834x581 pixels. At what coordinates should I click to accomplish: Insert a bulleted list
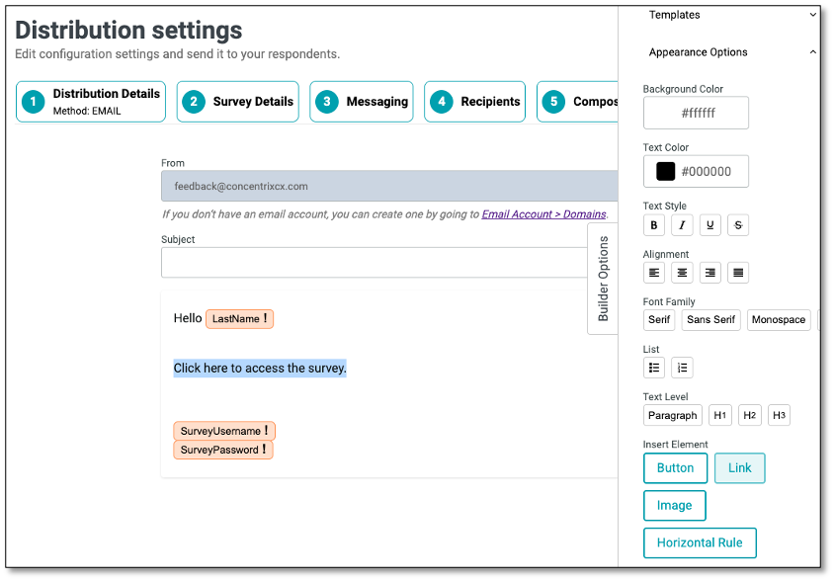pos(653,367)
